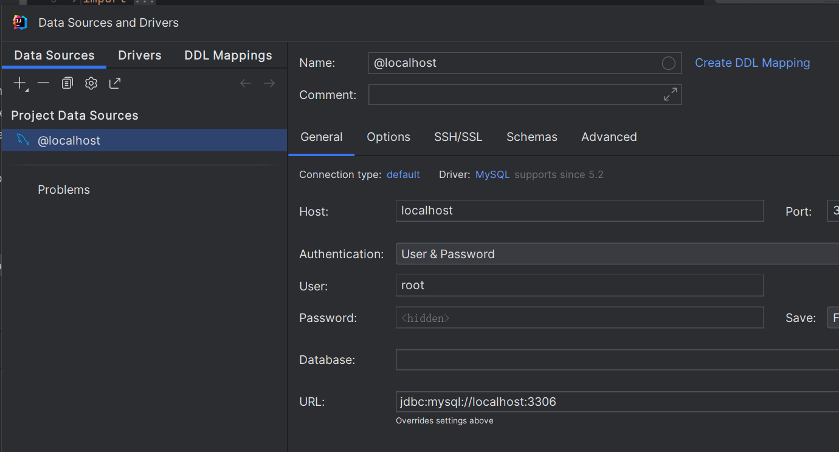The width and height of the screenshot is (839, 452).
Task: Open the password Save dropdown
Action: (x=832, y=318)
